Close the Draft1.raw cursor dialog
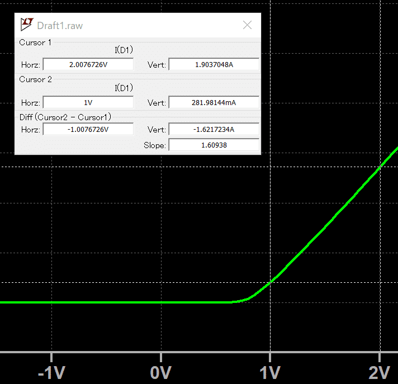This screenshot has height=384, width=398. [247, 25]
